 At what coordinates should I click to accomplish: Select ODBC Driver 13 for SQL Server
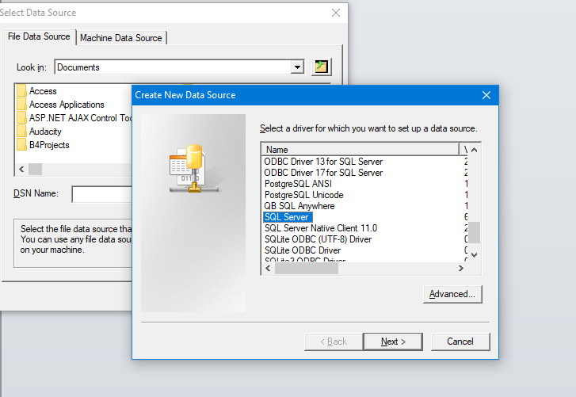click(x=323, y=162)
